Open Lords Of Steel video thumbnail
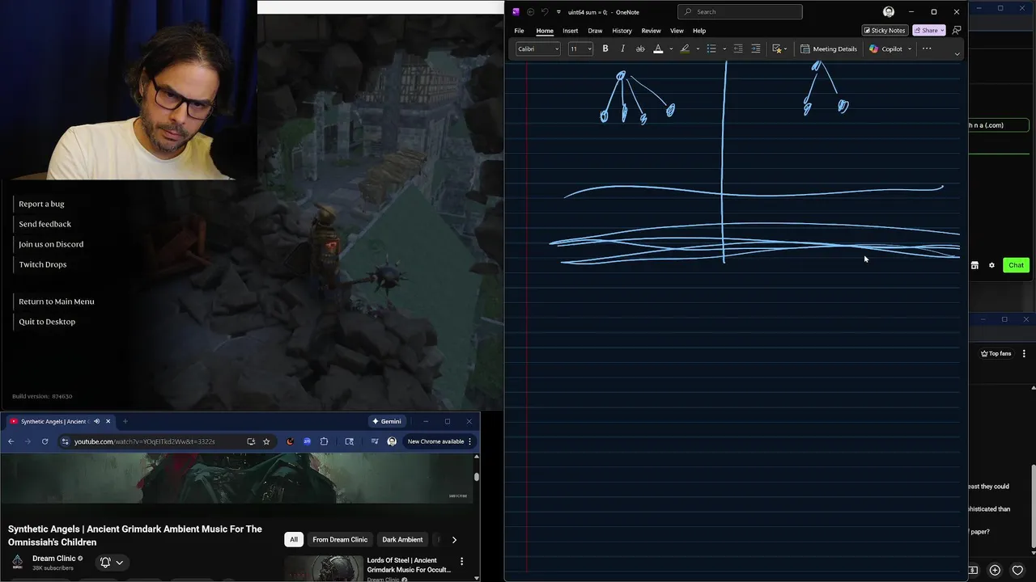This screenshot has width=1036, height=582. [324, 568]
